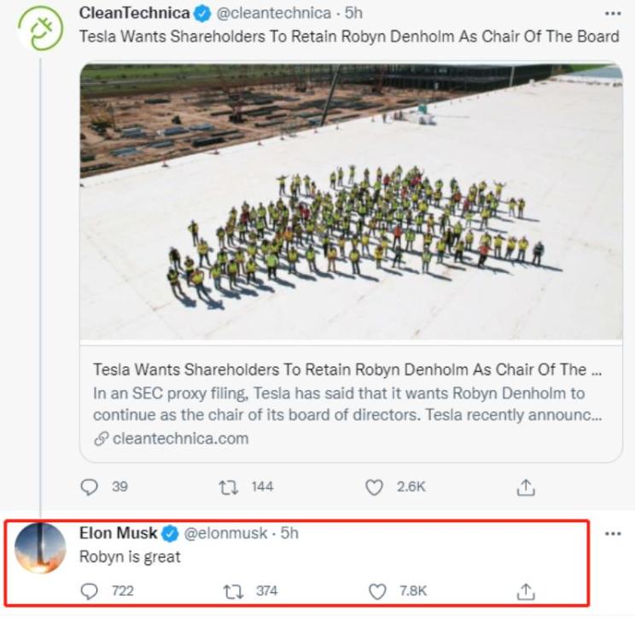
Task: Open more options for Elon Musk tweet
Action: (x=613, y=533)
